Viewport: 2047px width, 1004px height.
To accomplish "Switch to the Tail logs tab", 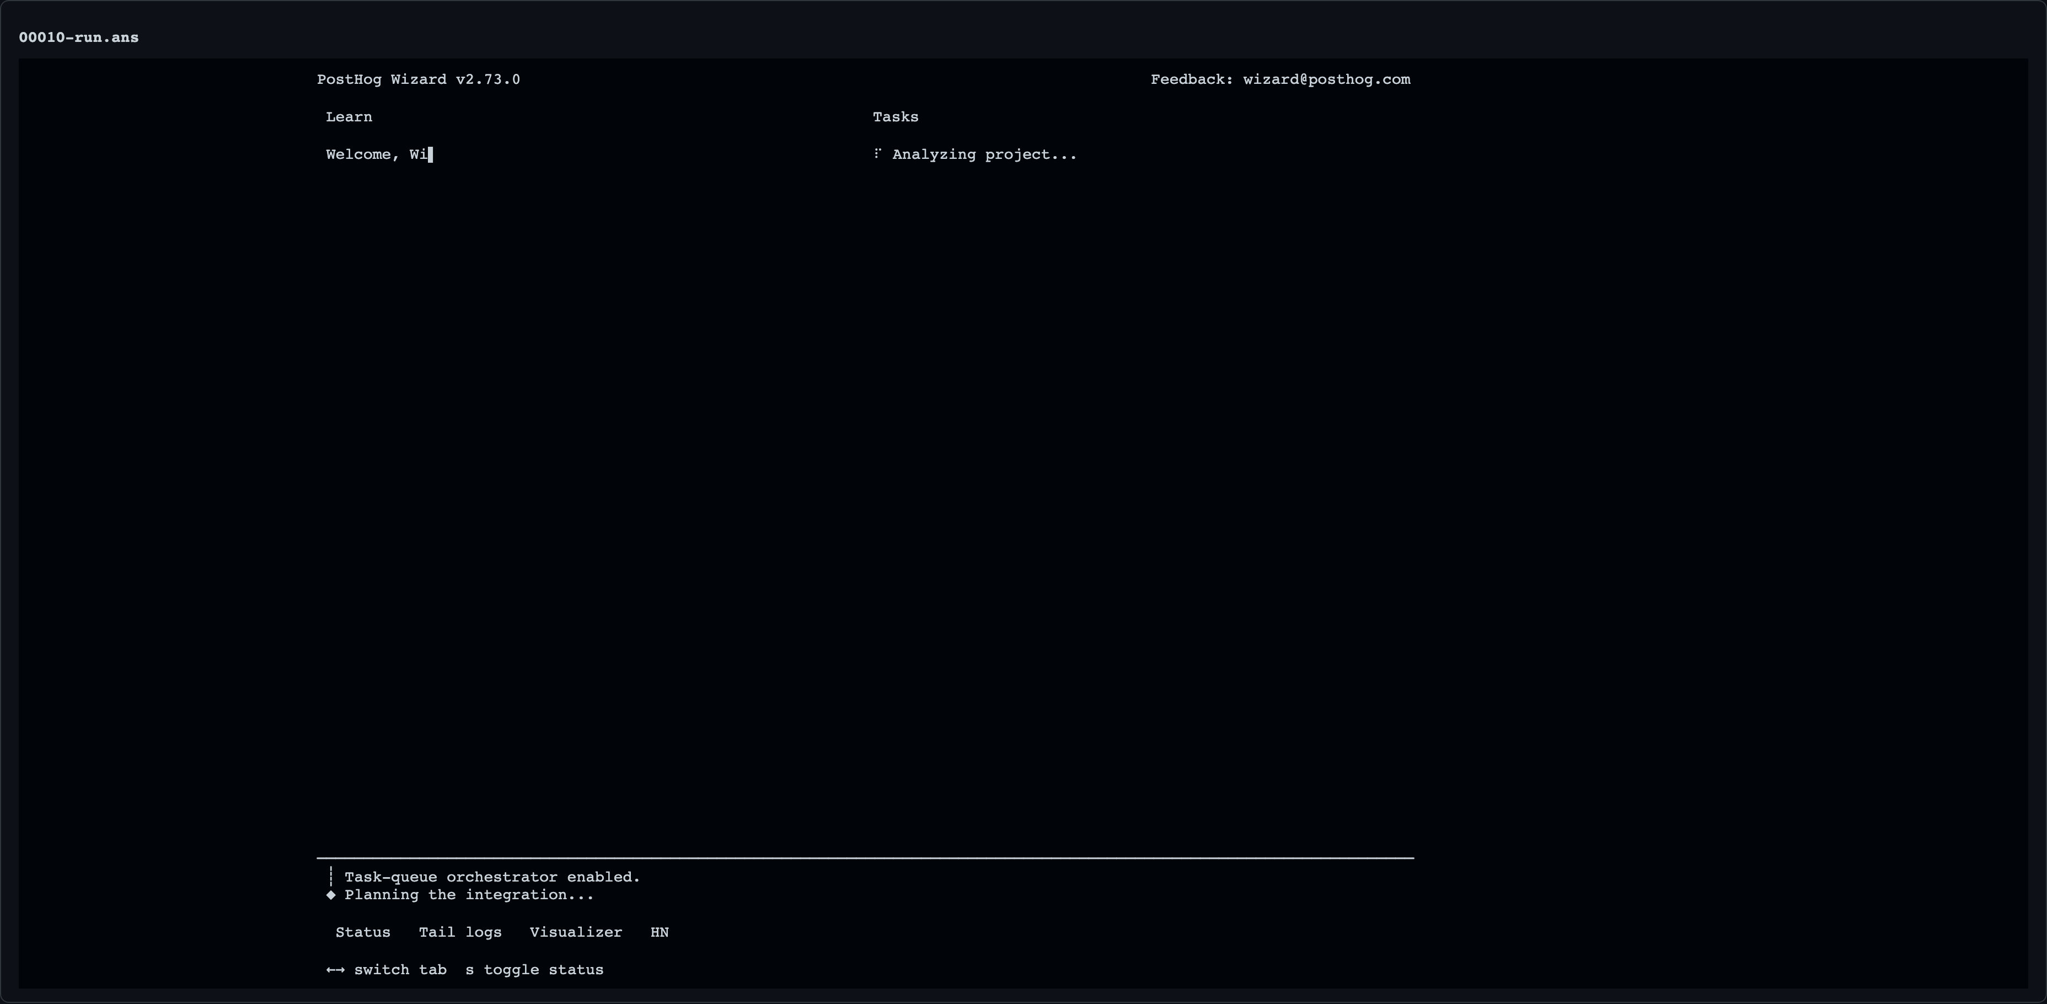I will (x=460, y=932).
